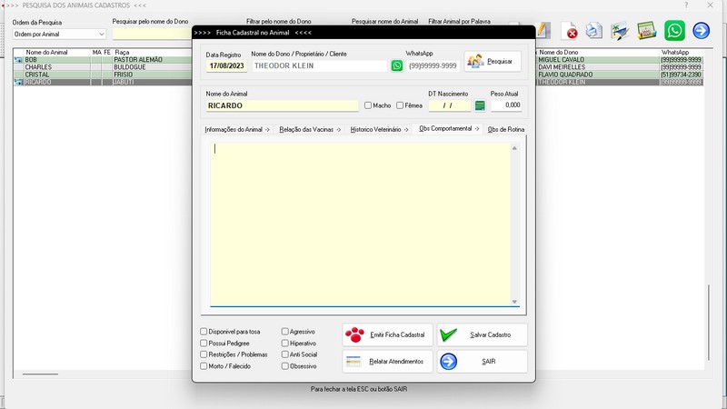Viewport: 727px width, 409px height.
Task: Open the animal photo picture icon
Action: click(x=620, y=31)
